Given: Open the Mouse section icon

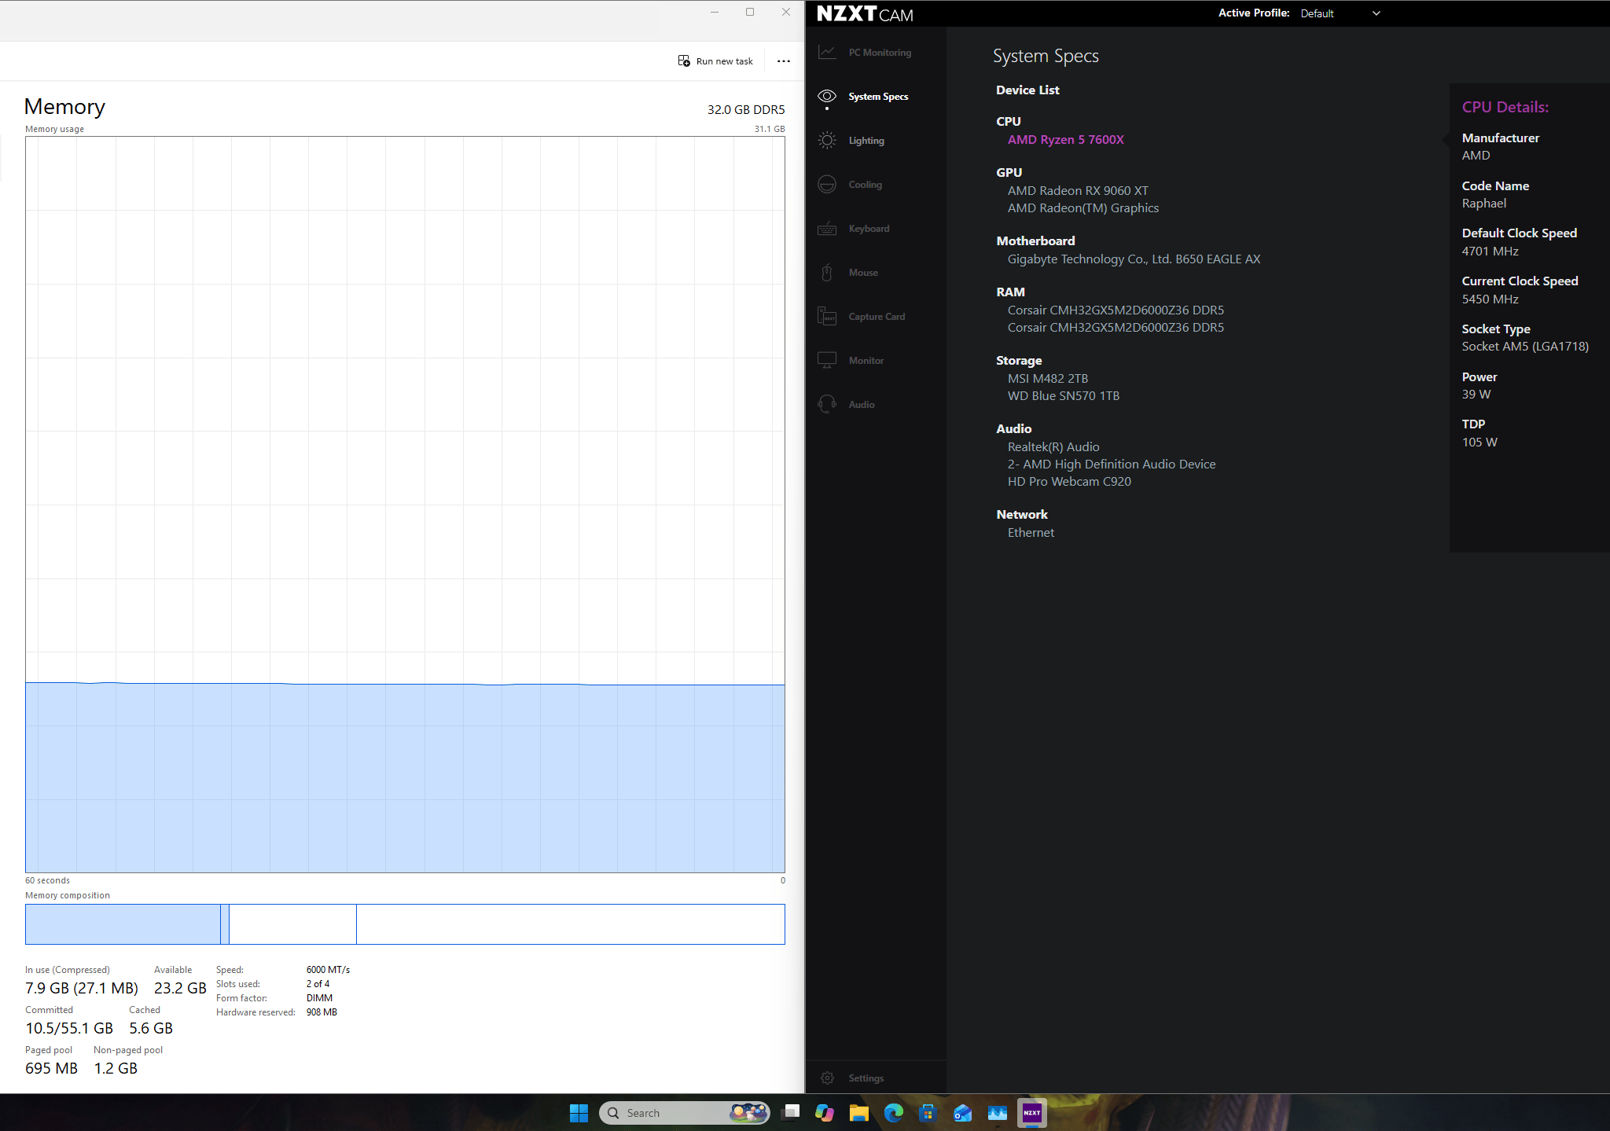Looking at the screenshot, I should click(x=827, y=273).
